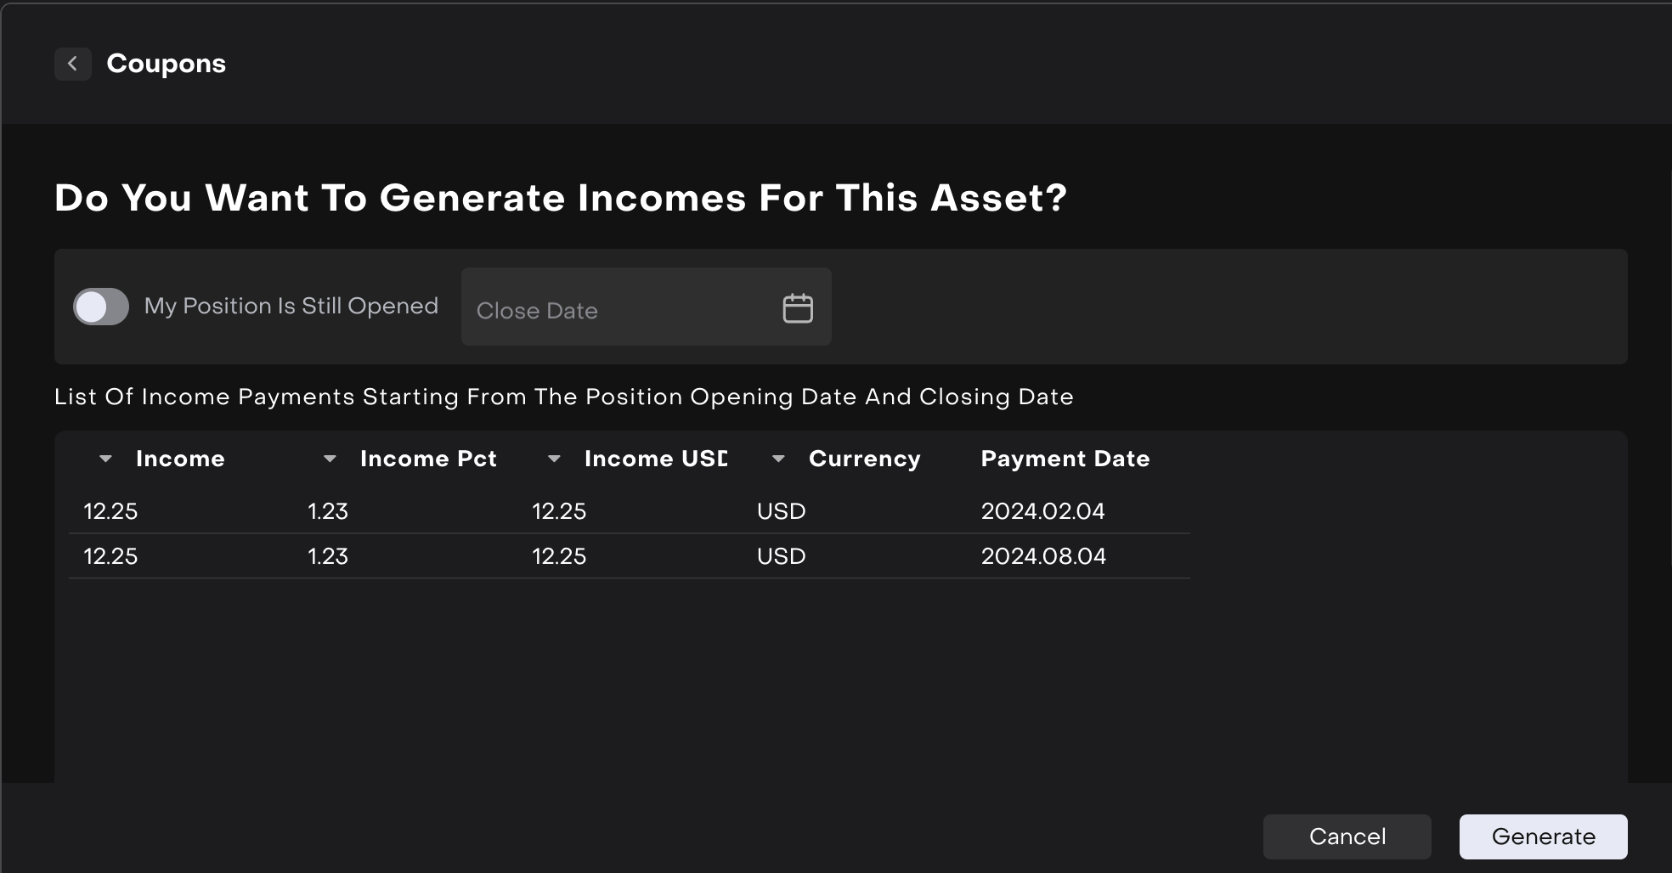Image resolution: width=1672 pixels, height=873 pixels.
Task: Open the calendar picker icon
Action: 797,308
